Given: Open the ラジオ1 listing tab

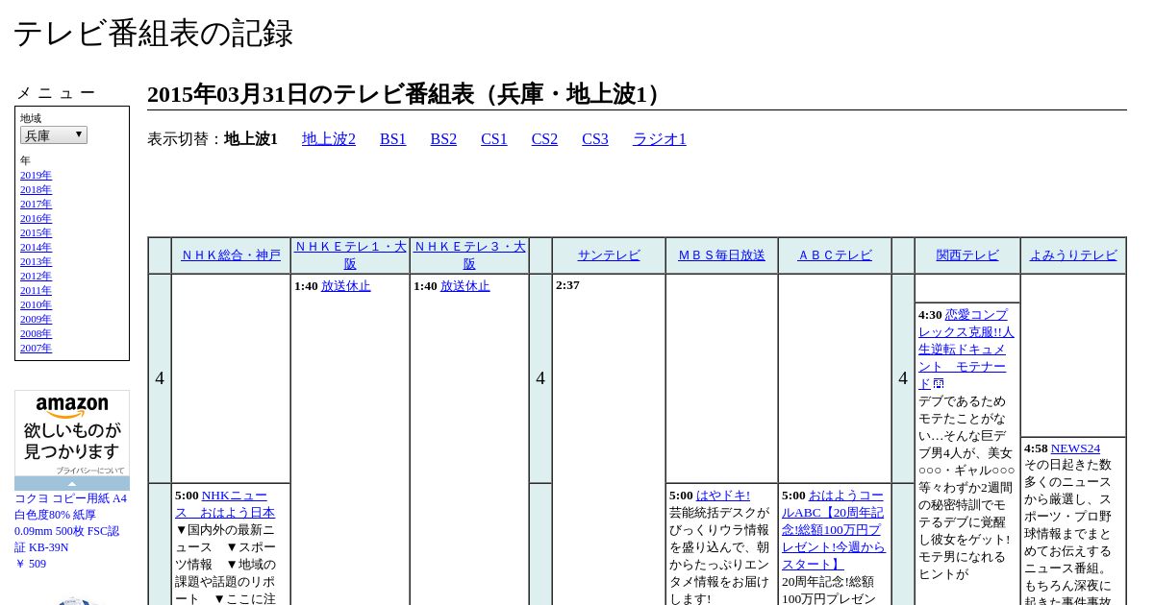Looking at the screenshot, I should tap(660, 139).
